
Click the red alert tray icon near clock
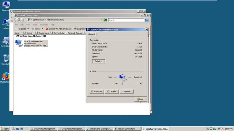point(222,129)
